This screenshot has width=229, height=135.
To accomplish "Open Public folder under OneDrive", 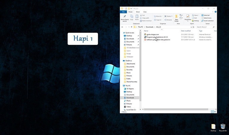I will coord(127,79).
